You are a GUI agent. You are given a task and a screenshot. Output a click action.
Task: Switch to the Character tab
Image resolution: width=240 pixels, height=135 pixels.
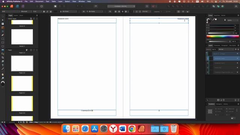point(217,45)
